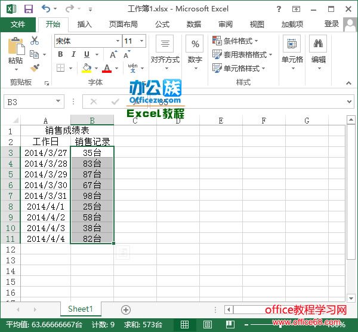Switch to the Data tab
This screenshot has height=332, width=358.
(194, 24)
